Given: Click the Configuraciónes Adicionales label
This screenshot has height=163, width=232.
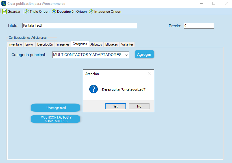Looking at the screenshot, I should 28,38.
